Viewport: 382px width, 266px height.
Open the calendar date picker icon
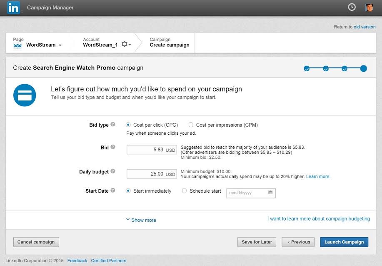[x=270, y=193]
